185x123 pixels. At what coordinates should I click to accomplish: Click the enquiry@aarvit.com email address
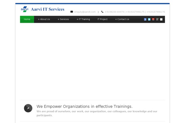pyautogui.click(x=85, y=12)
